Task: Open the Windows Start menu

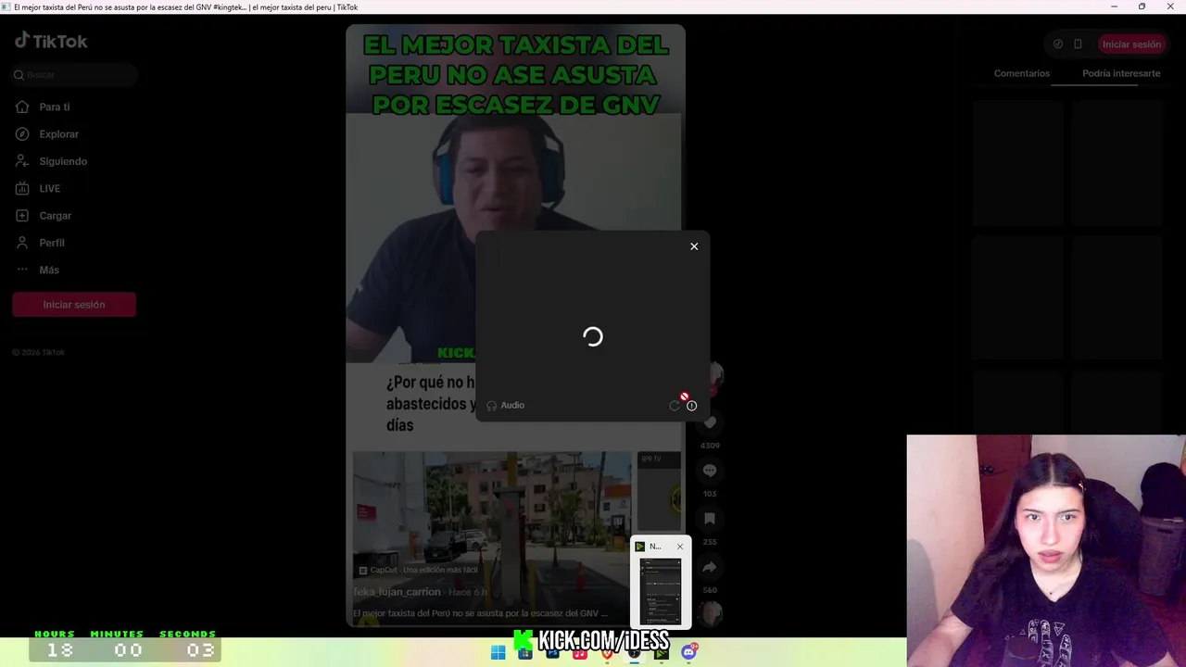Action: click(498, 653)
